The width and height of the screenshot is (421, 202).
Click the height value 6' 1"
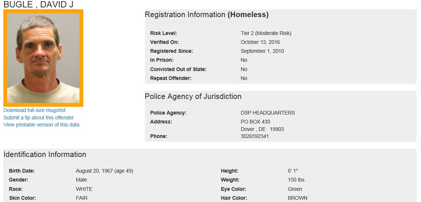click(293, 171)
